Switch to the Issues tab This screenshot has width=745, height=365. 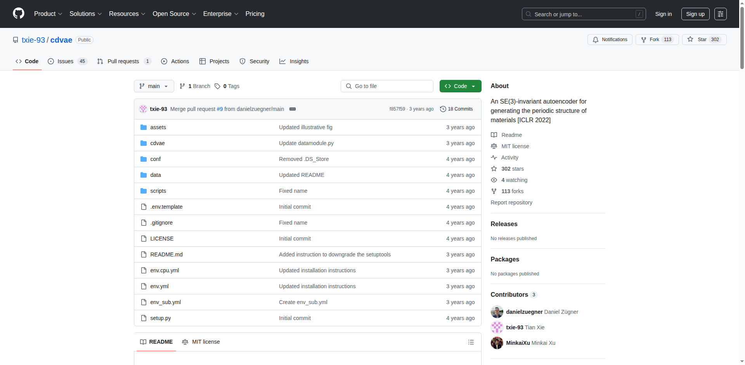[x=68, y=61]
